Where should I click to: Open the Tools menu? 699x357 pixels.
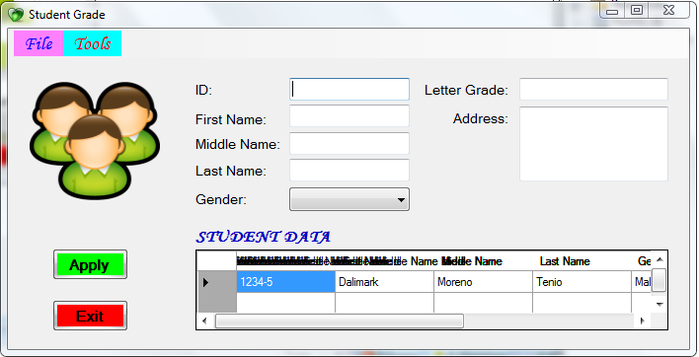tap(92, 43)
